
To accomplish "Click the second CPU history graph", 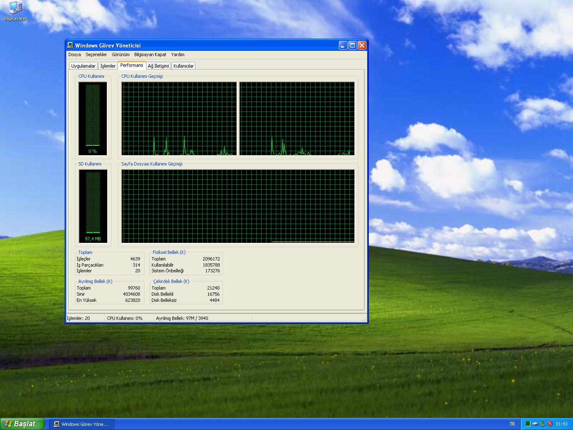I will point(297,118).
